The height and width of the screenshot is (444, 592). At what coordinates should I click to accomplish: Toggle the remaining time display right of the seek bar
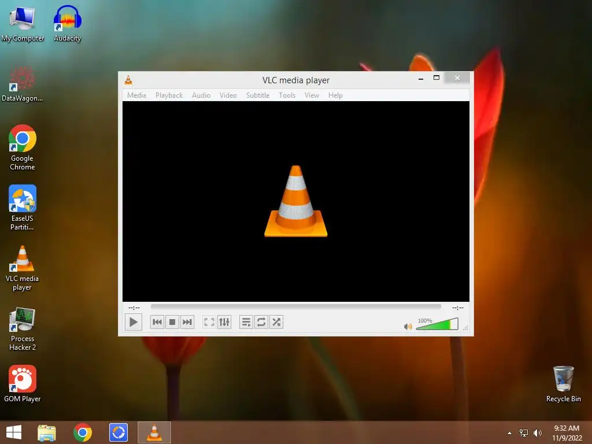tap(458, 308)
